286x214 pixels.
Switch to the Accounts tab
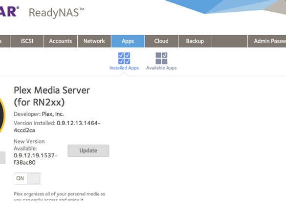[61, 41]
